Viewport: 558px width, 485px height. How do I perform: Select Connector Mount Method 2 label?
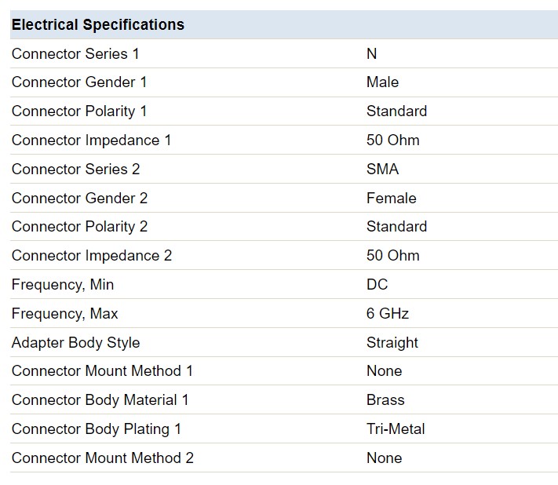click(x=103, y=458)
